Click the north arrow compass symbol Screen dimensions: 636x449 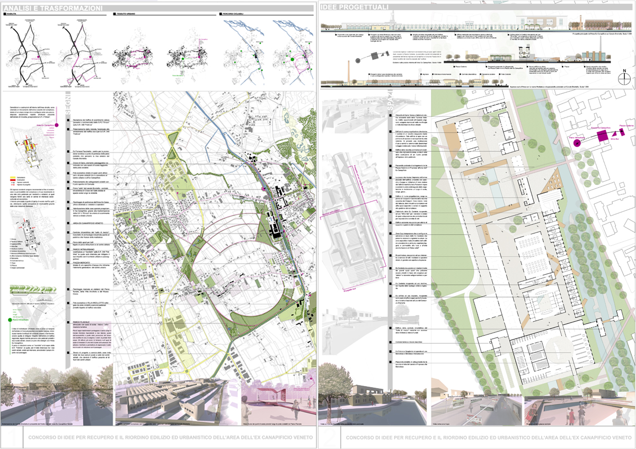click(625, 78)
